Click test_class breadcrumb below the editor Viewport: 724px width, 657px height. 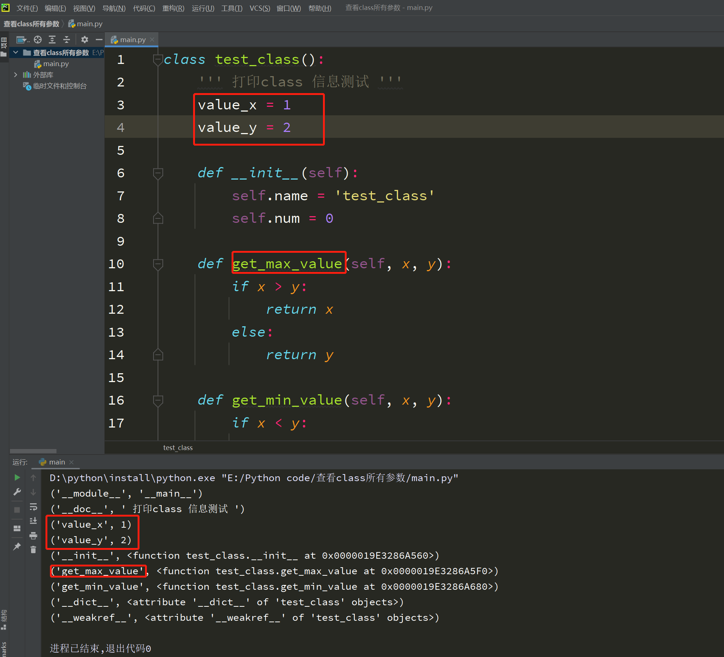(x=178, y=447)
